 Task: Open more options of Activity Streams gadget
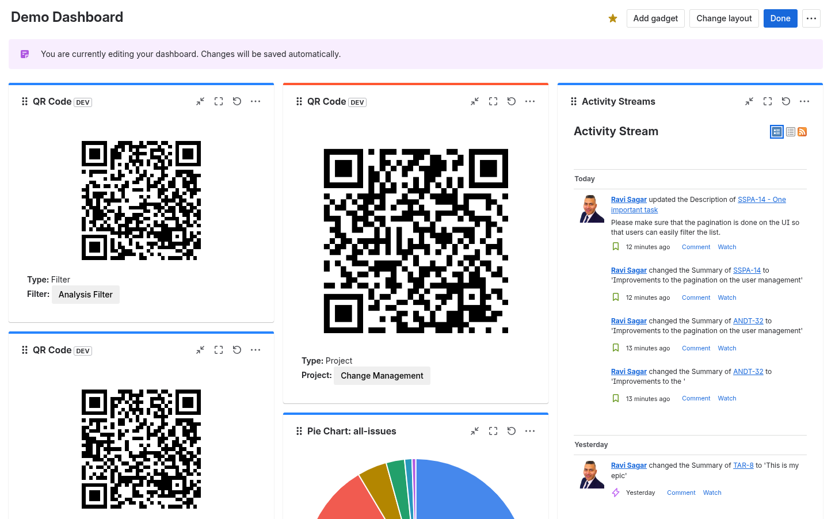point(804,101)
